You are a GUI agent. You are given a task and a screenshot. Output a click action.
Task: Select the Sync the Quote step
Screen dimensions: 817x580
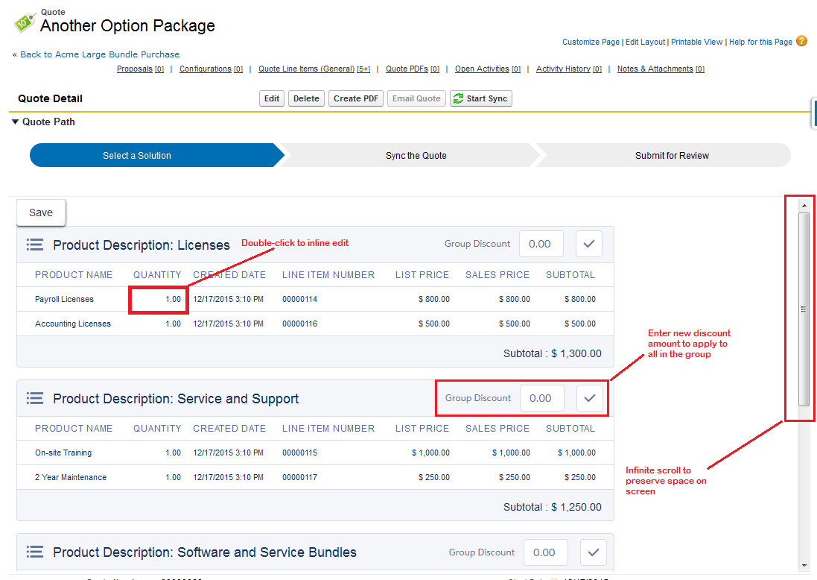tap(416, 156)
